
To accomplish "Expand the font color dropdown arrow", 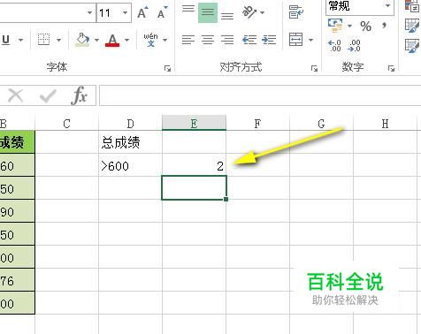I will point(127,40).
